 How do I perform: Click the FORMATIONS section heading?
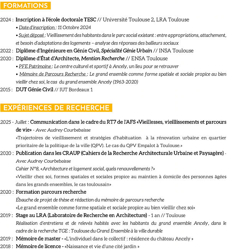pos(25,6)
